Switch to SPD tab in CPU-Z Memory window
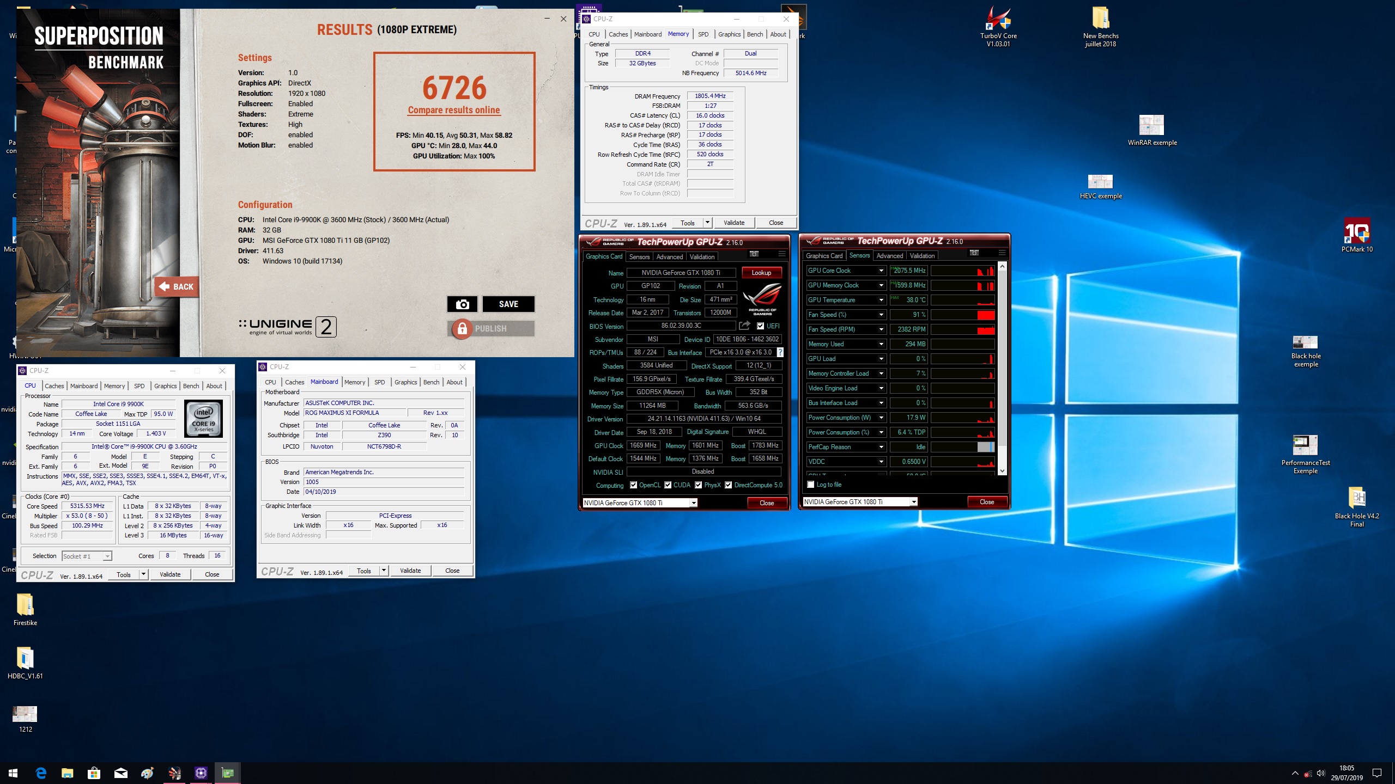Viewport: 1395px width, 784px height. point(703,34)
